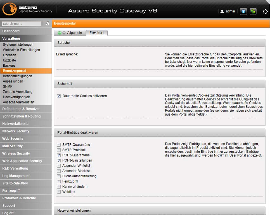Expand the Mail Security section
This screenshot has width=270, height=215.
26,146
